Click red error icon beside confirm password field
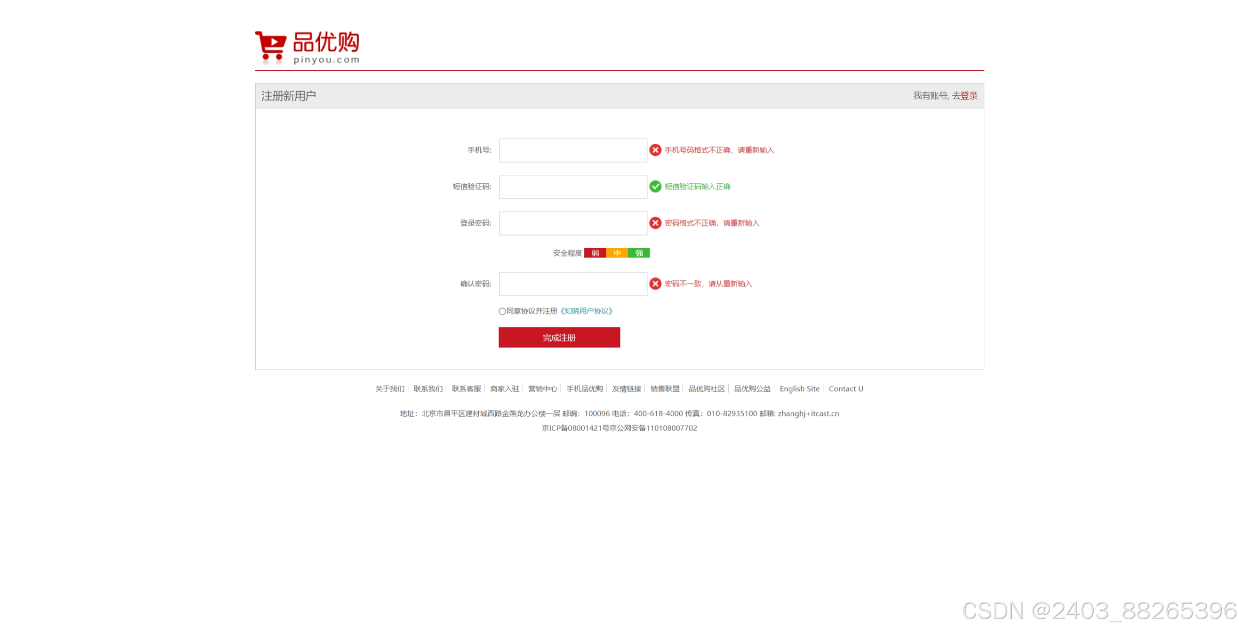 [655, 283]
